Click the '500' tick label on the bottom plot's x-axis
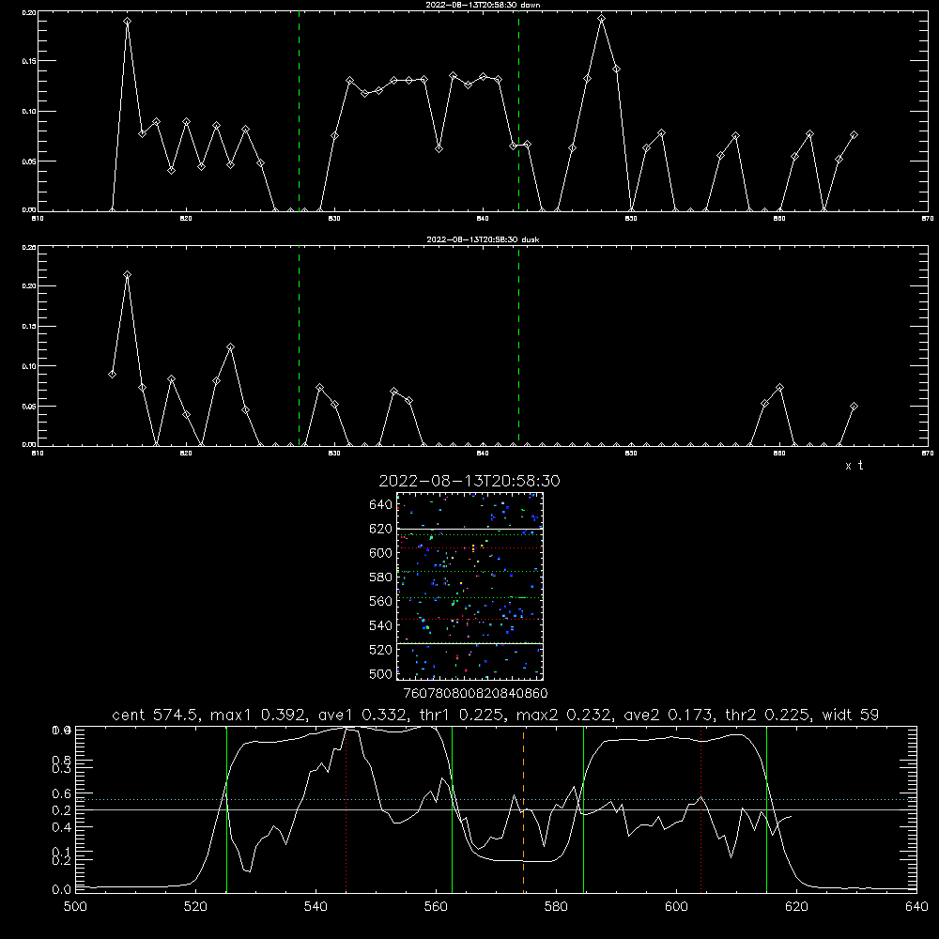The image size is (939, 939). [75, 907]
